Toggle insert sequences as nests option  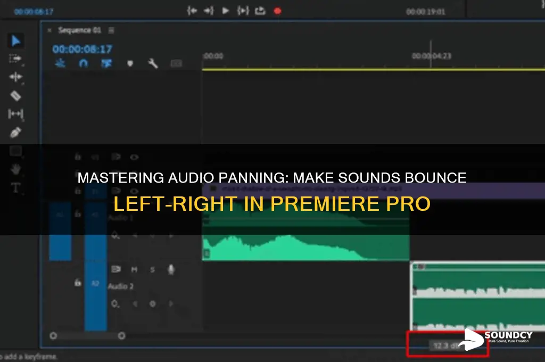(60, 63)
